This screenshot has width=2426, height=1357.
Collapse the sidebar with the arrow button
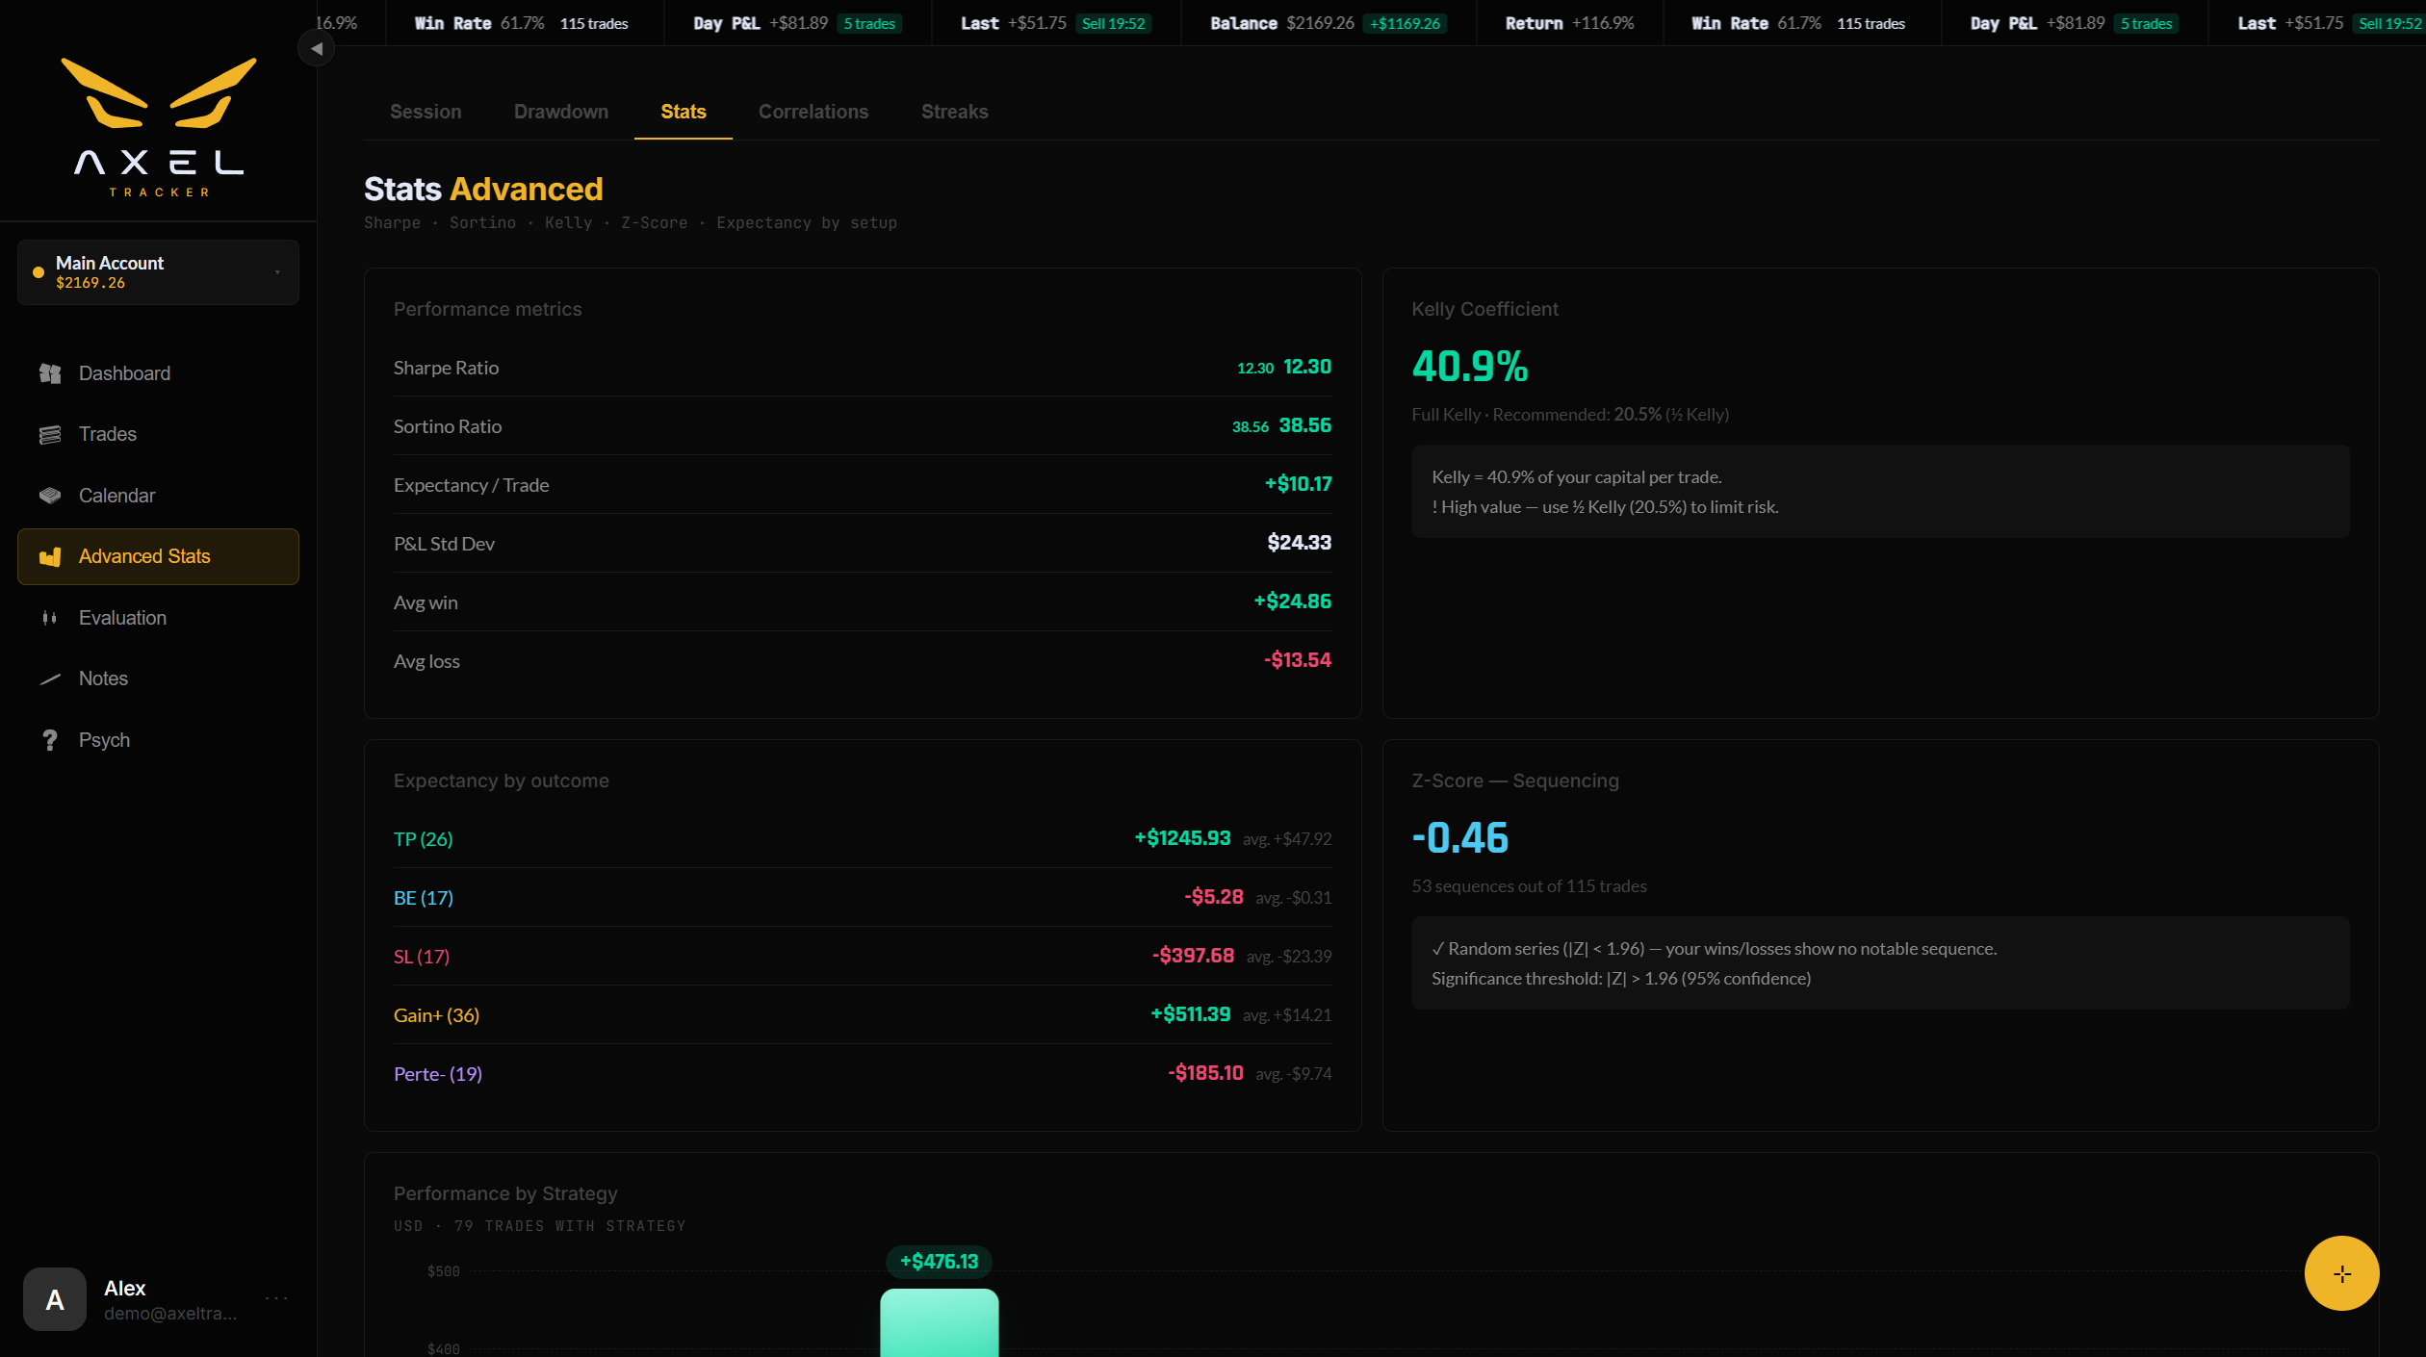317,48
